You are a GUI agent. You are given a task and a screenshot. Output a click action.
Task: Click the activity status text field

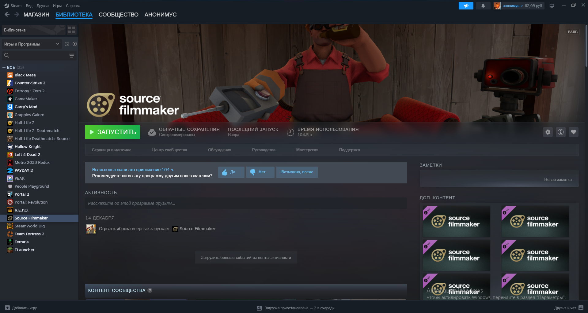point(246,204)
